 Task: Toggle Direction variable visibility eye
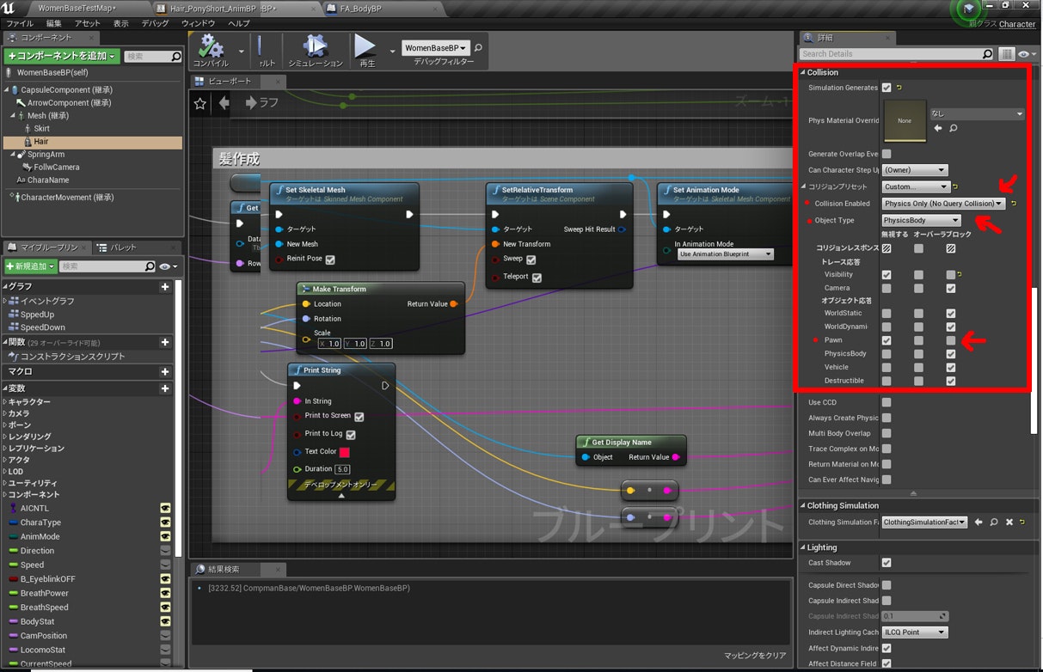coord(165,551)
